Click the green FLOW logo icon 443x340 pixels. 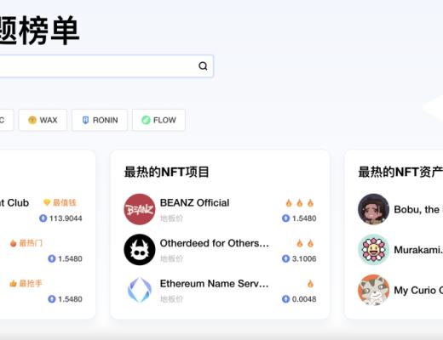(146, 120)
